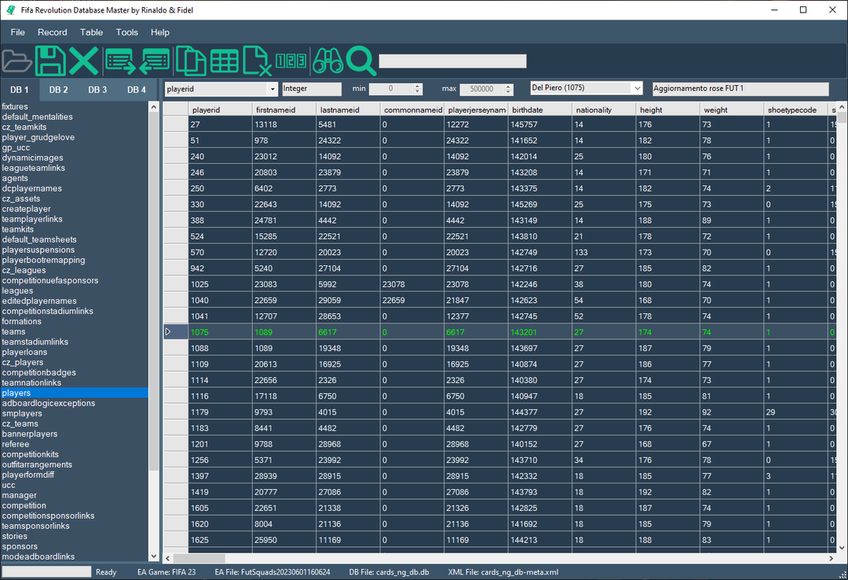Click the table grid icon in toolbar
The height and width of the screenshot is (580, 848).
coord(224,60)
